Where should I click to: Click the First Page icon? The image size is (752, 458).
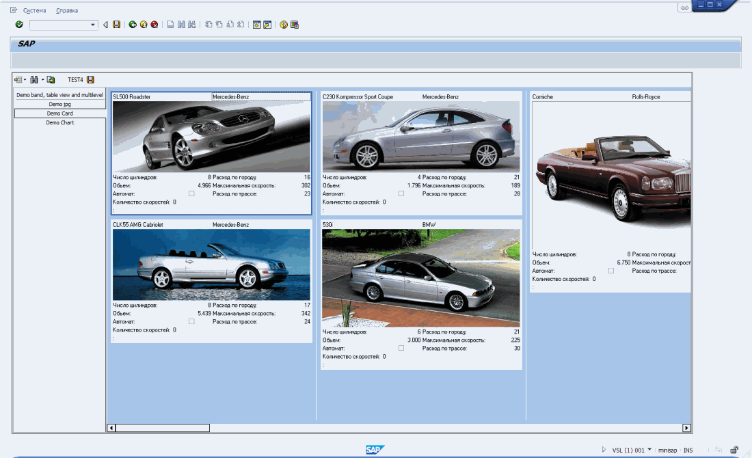[x=209, y=25]
